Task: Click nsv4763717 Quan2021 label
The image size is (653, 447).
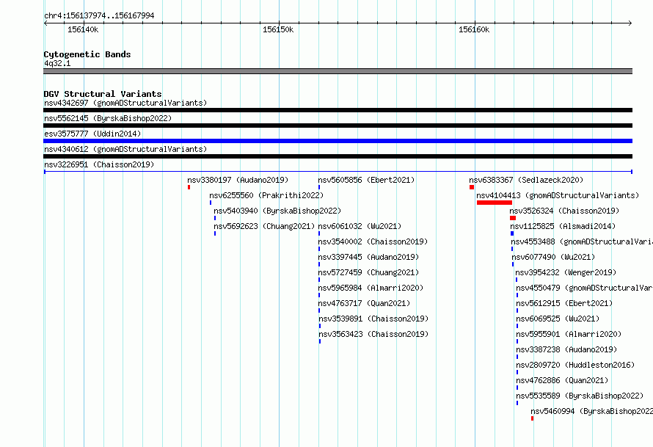Action: [x=365, y=303]
